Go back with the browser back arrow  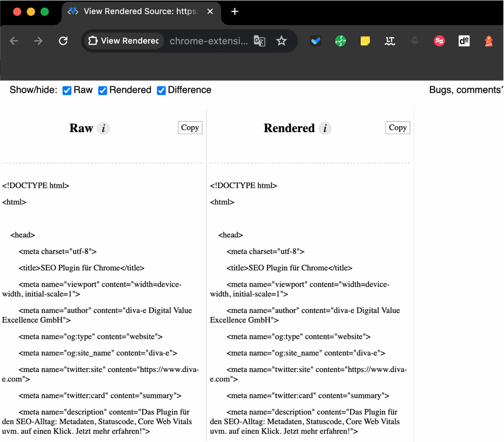tap(14, 41)
